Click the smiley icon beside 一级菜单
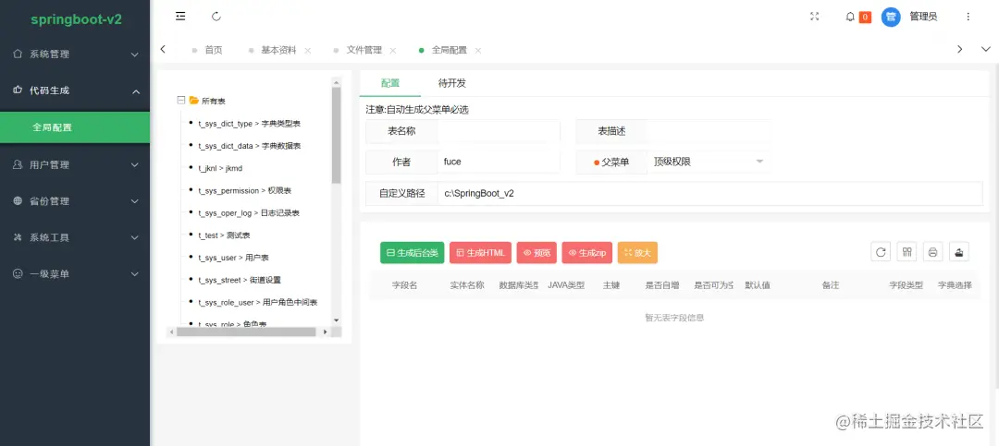Screen dimensions: 999x446 [x=18, y=273]
